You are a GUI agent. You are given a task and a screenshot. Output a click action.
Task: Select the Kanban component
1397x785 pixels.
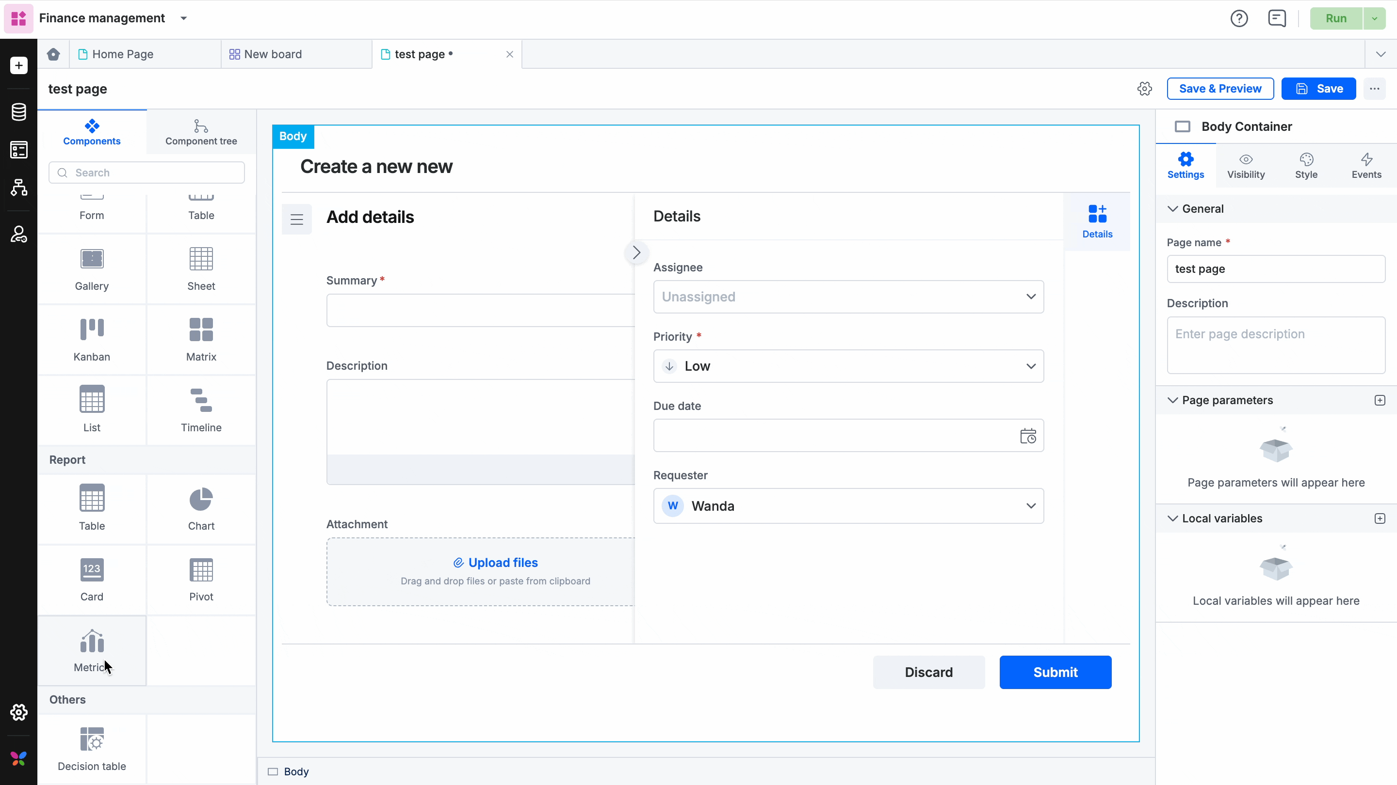pyautogui.click(x=92, y=340)
